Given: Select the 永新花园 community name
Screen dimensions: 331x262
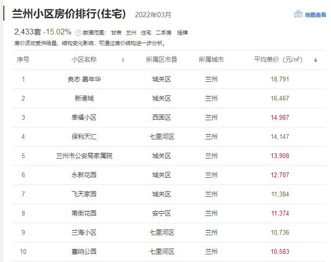Looking at the screenshot, I should point(84,175).
